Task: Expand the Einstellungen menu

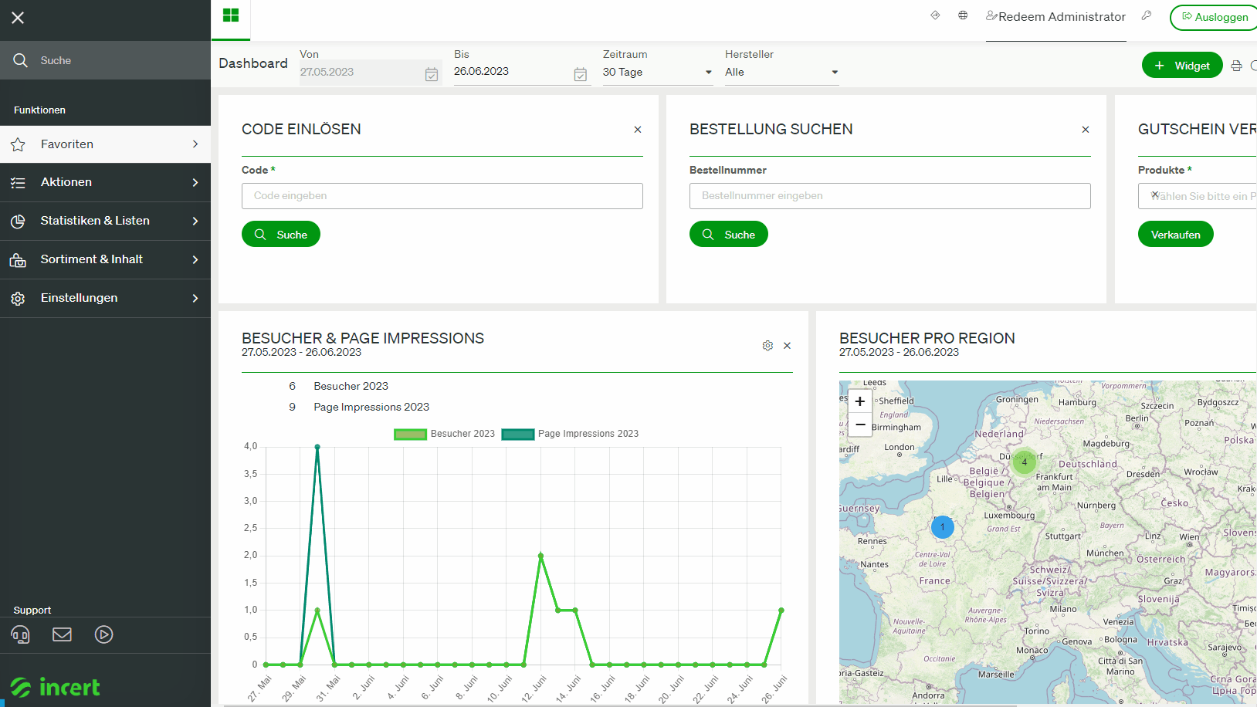Action: [105, 298]
